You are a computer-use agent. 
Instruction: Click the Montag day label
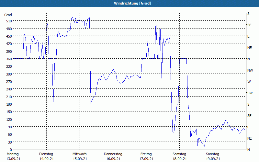tap(13, 154)
